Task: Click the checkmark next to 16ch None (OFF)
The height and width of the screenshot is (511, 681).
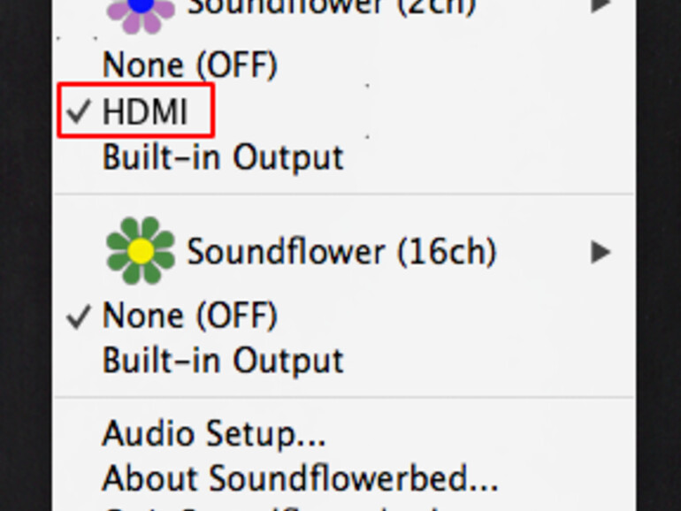Action: click(x=80, y=316)
